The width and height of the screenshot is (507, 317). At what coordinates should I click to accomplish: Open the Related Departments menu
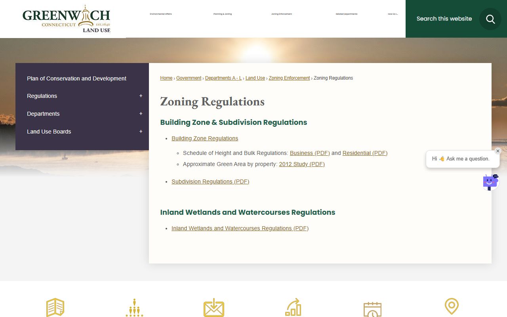pos(346,14)
